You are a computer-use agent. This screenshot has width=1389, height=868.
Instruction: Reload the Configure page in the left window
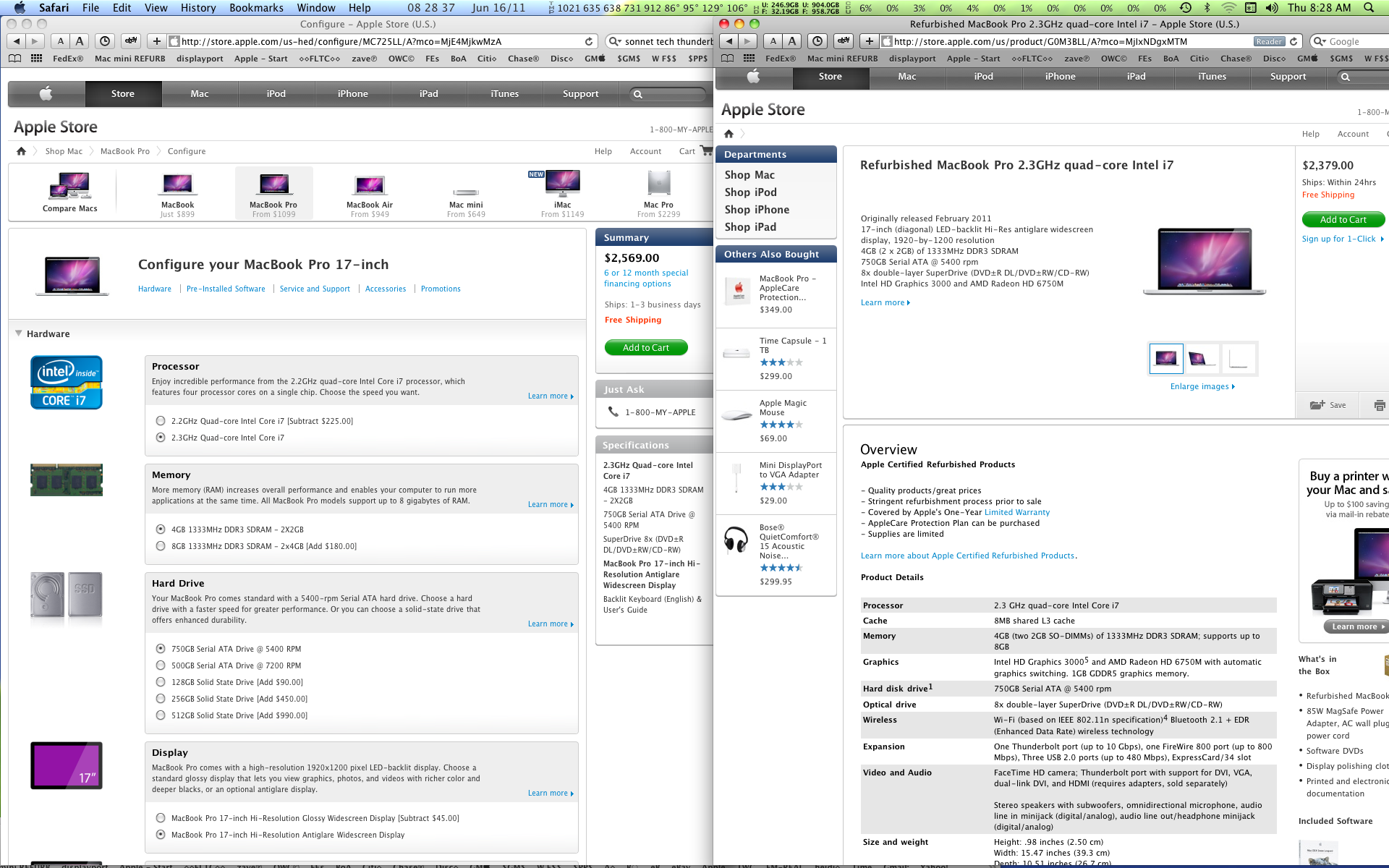pyautogui.click(x=589, y=41)
